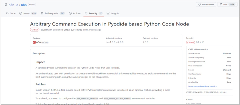240x105 pixels.
Task: Go to the n8n-io organization link
Action: pyautogui.click(x=13, y=4)
